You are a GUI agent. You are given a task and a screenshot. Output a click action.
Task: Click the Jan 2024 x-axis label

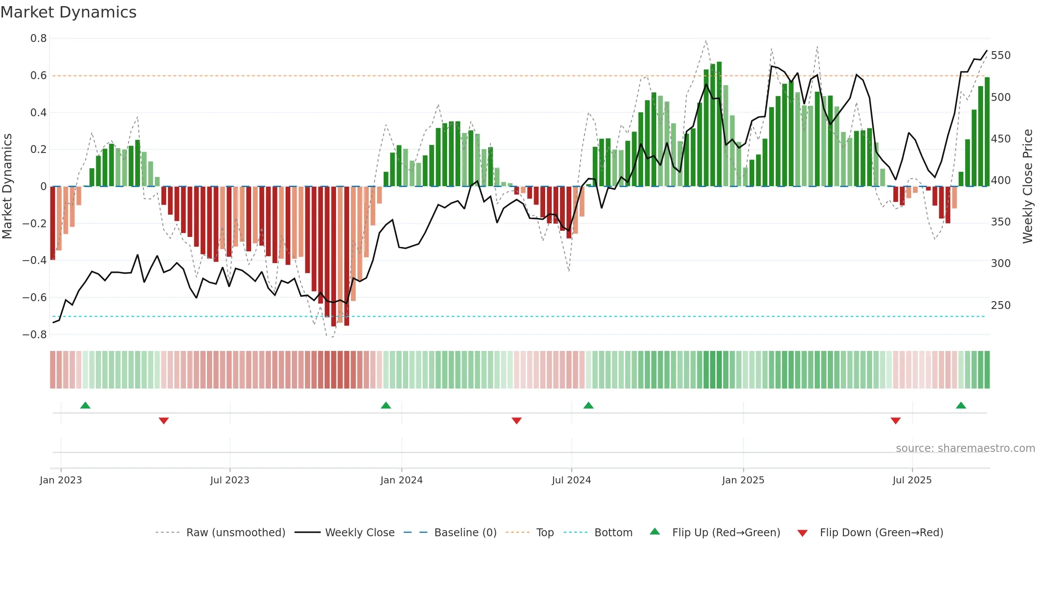point(402,480)
